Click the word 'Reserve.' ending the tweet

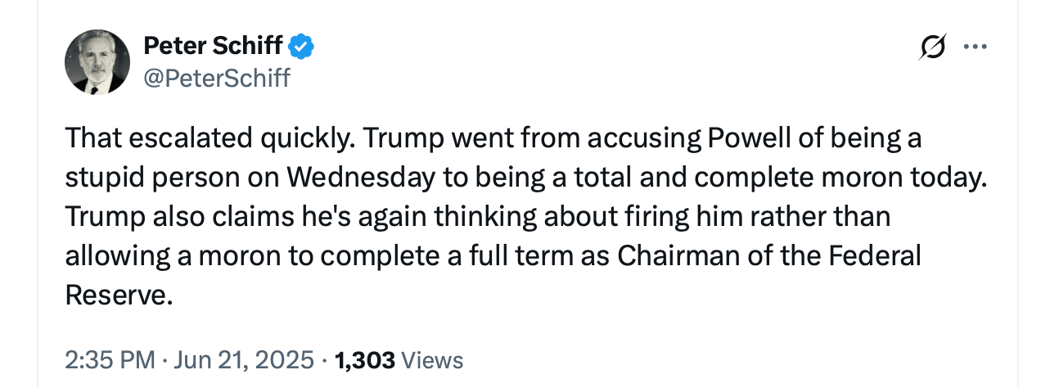point(119,296)
